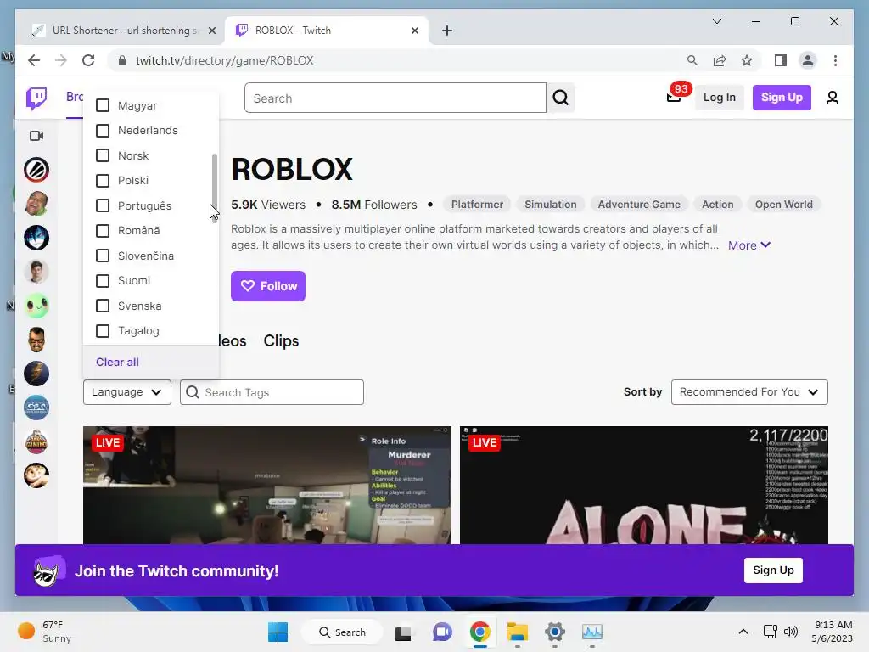Screen dimensions: 869x652
Task: Click the address bar URL
Action: click(224, 60)
